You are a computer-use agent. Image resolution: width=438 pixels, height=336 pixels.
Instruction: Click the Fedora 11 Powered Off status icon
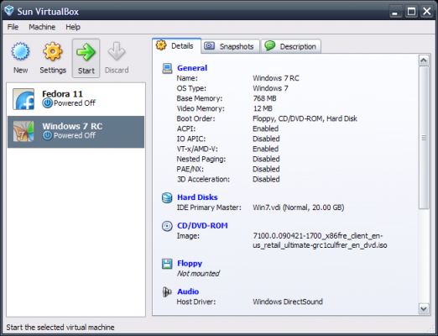click(47, 103)
